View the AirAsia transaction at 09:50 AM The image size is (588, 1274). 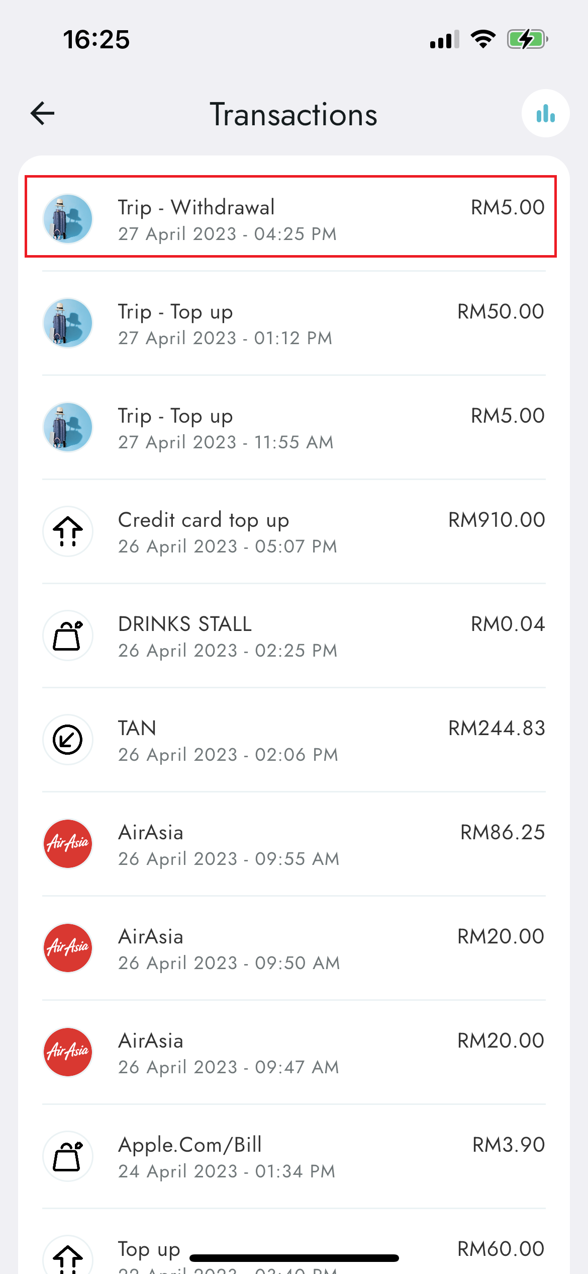point(294,948)
